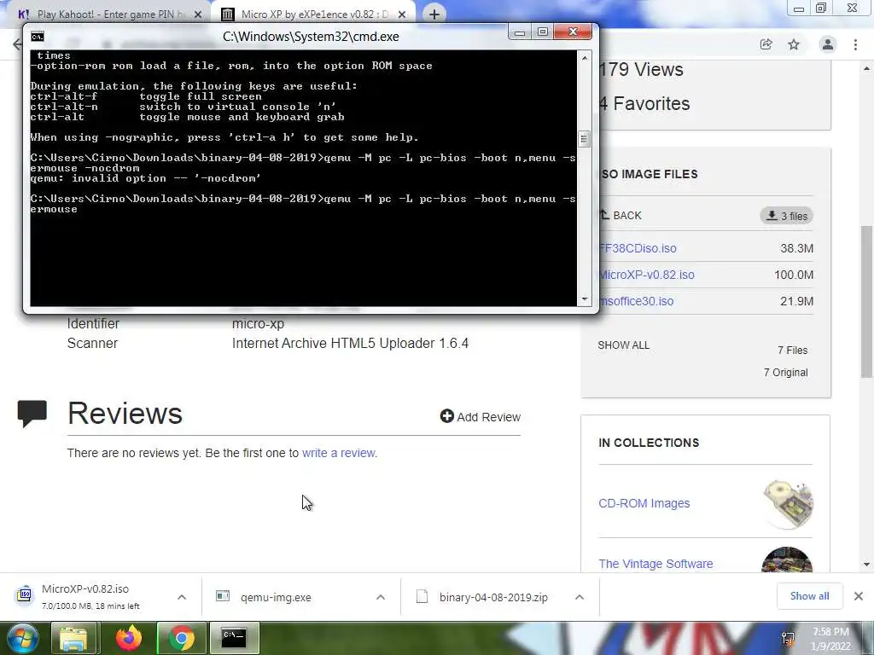
Task: Click the 21.9M size of msoffice30.iso
Action: pos(796,301)
